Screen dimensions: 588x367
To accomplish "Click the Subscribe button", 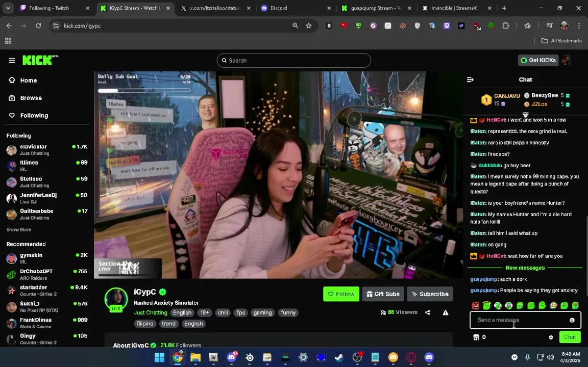I will point(430,294).
